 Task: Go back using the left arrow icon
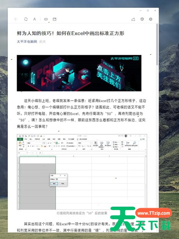[x=16, y=19]
